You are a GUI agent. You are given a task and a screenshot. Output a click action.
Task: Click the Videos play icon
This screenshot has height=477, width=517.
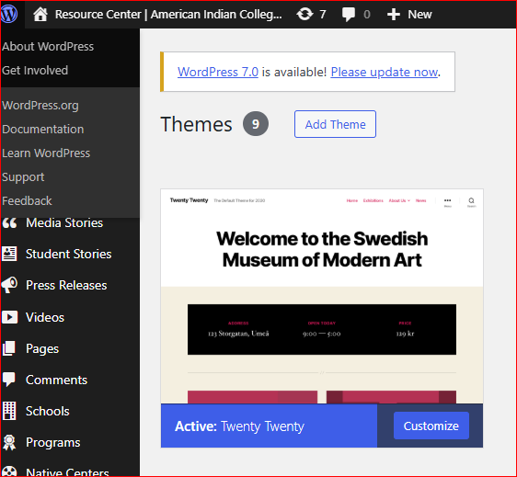tap(9, 317)
